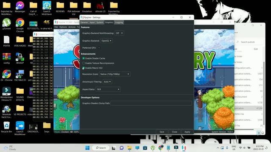
Task: Launch the Google Chrome desktop shortcut
Action: coord(20,25)
